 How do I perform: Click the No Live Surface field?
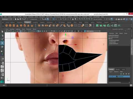98,19
